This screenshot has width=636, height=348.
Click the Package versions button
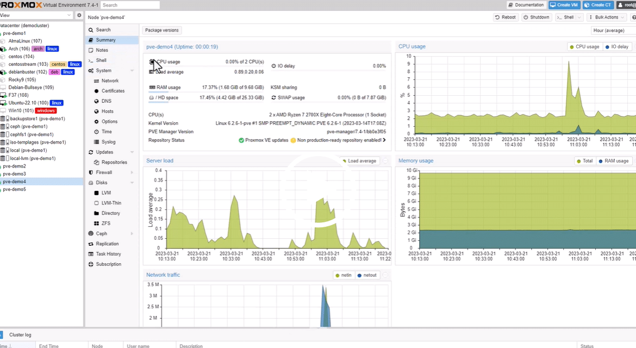[162, 30]
